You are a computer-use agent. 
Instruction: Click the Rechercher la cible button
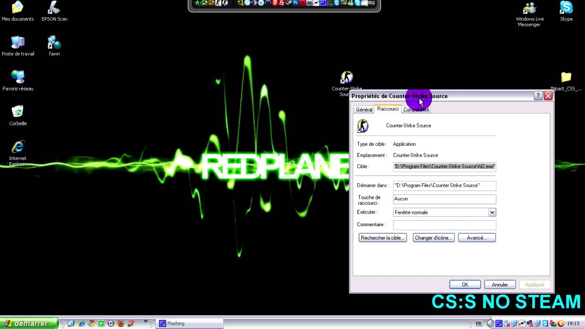click(x=383, y=238)
